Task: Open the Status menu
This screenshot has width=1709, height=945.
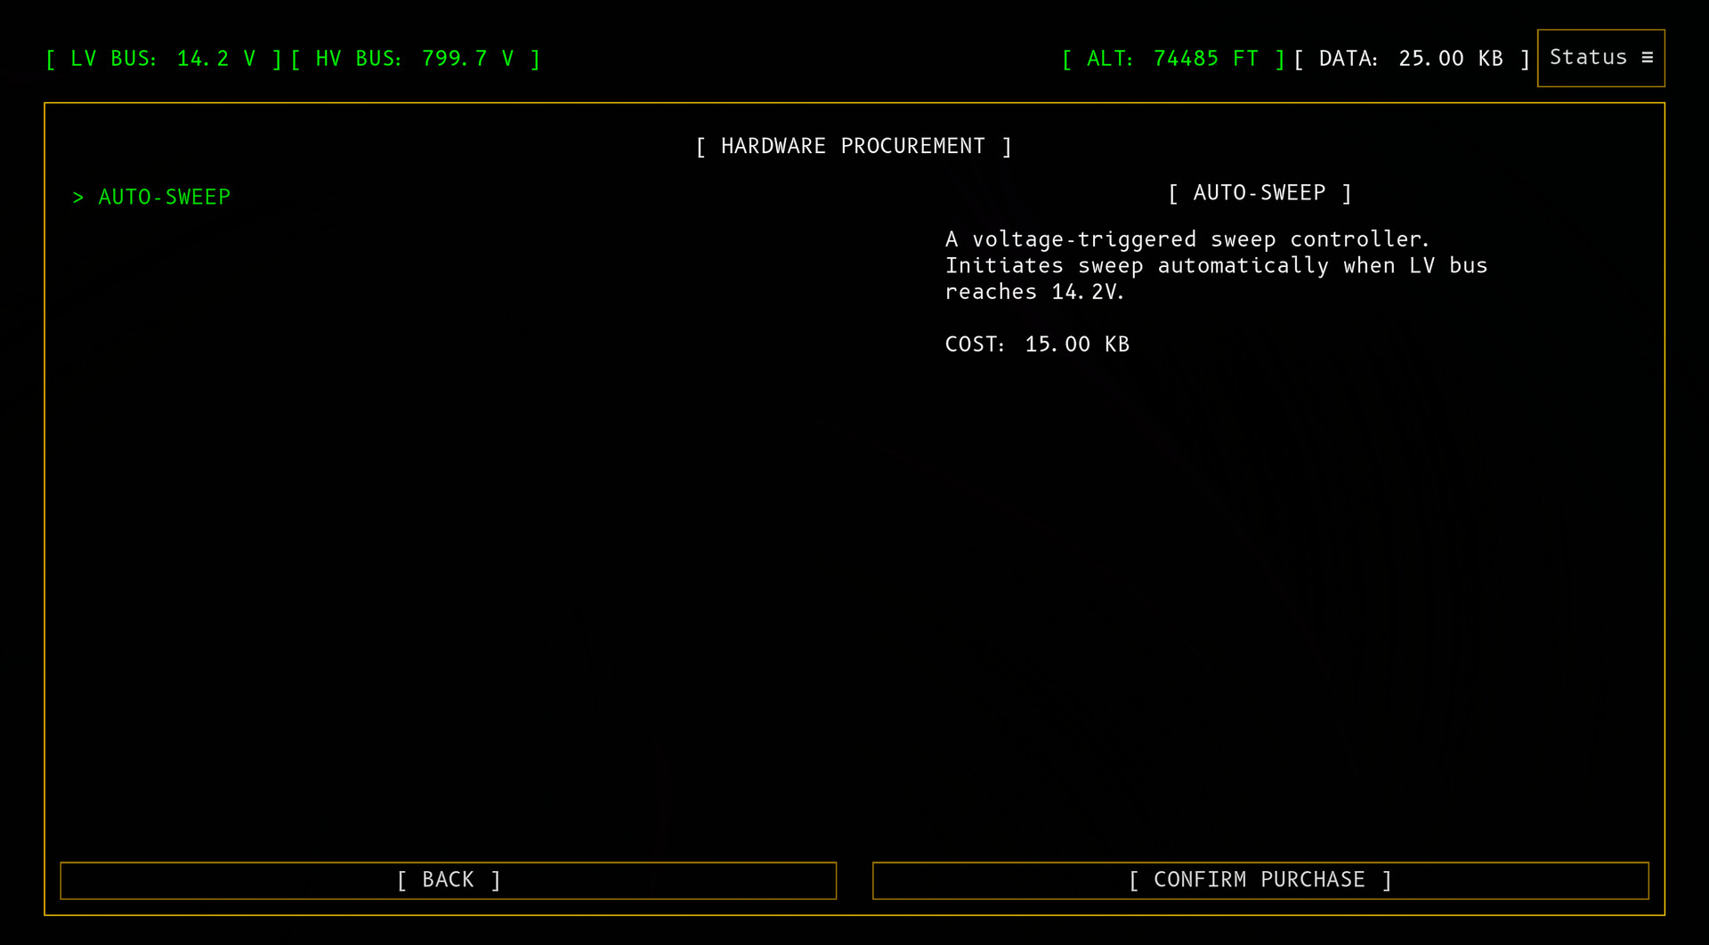Action: click(1588, 58)
